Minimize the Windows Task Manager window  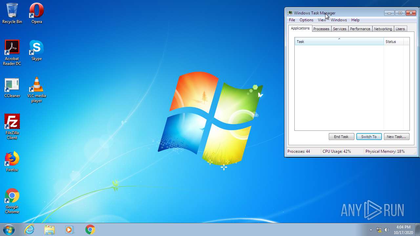389,13
